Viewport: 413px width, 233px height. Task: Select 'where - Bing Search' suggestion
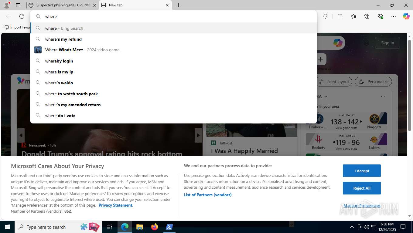173,28
